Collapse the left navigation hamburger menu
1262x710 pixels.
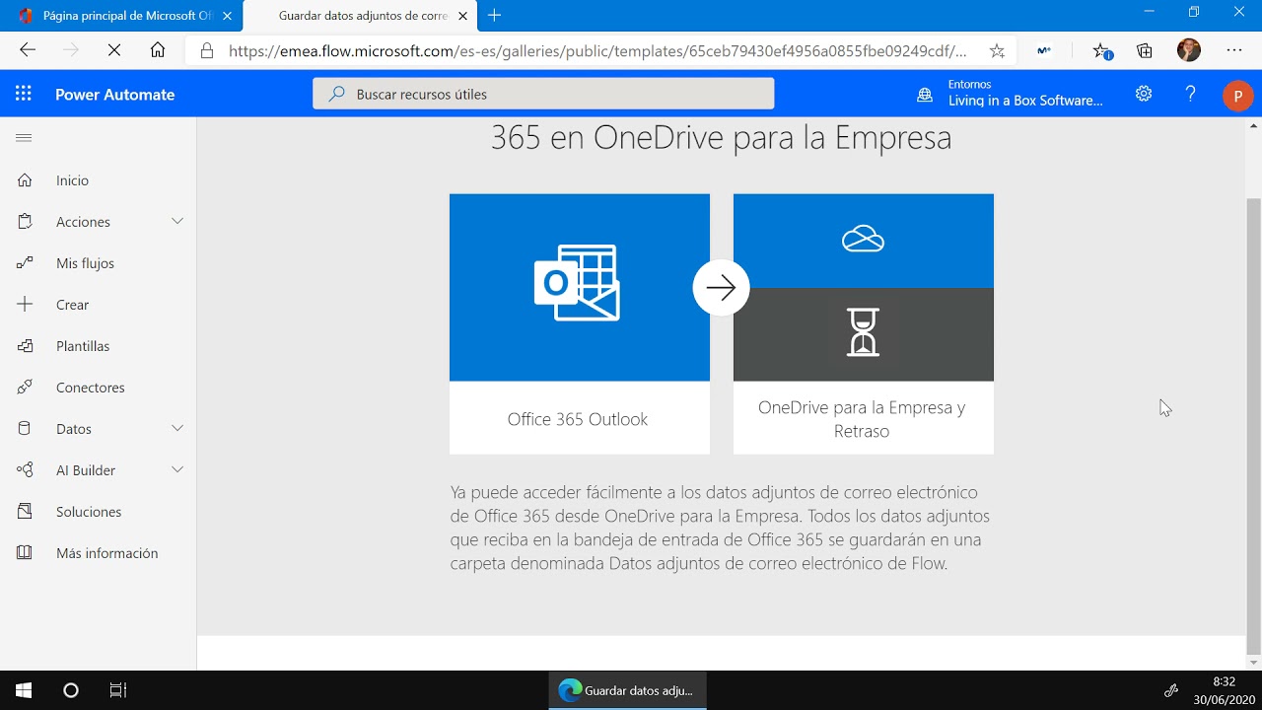click(24, 137)
